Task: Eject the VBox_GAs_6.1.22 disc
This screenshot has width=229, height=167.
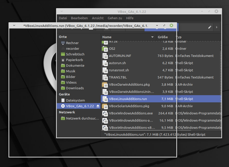Action: (x=98, y=106)
